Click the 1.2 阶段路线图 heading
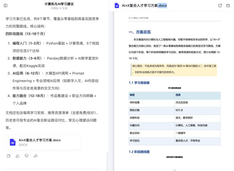 tap(139, 152)
